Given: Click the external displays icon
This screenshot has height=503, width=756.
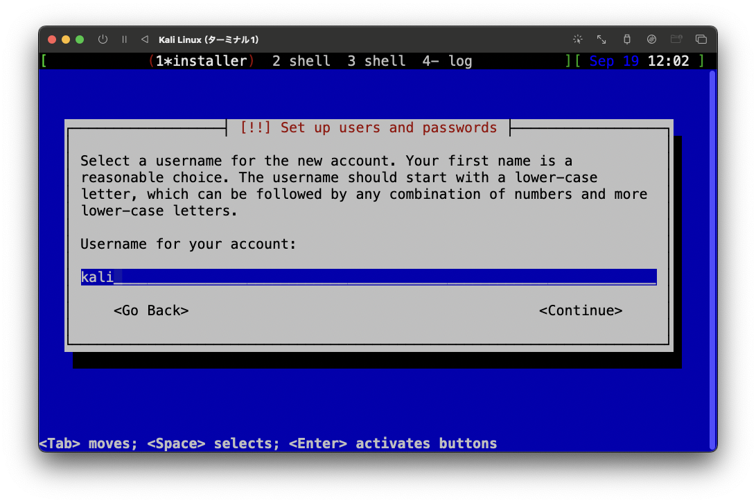Looking at the screenshot, I should 701,39.
